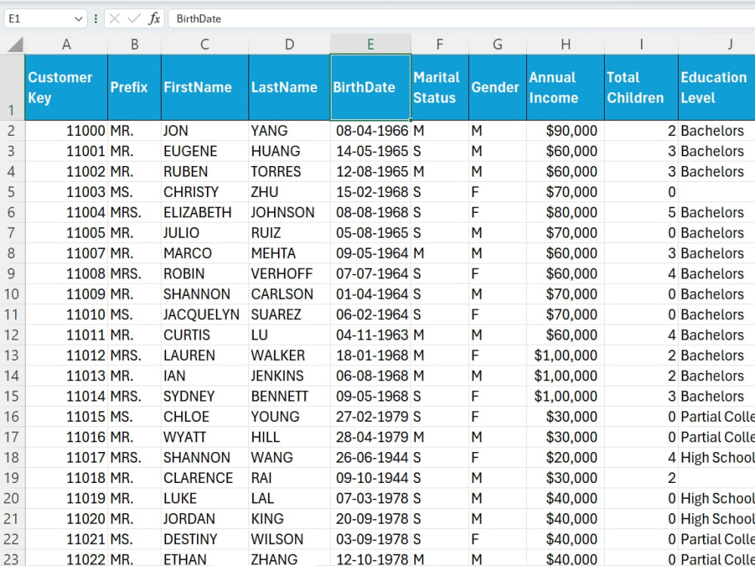Select birth date 26-06-1944
This screenshot has height=566, width=755.
[x=370, y=457]
